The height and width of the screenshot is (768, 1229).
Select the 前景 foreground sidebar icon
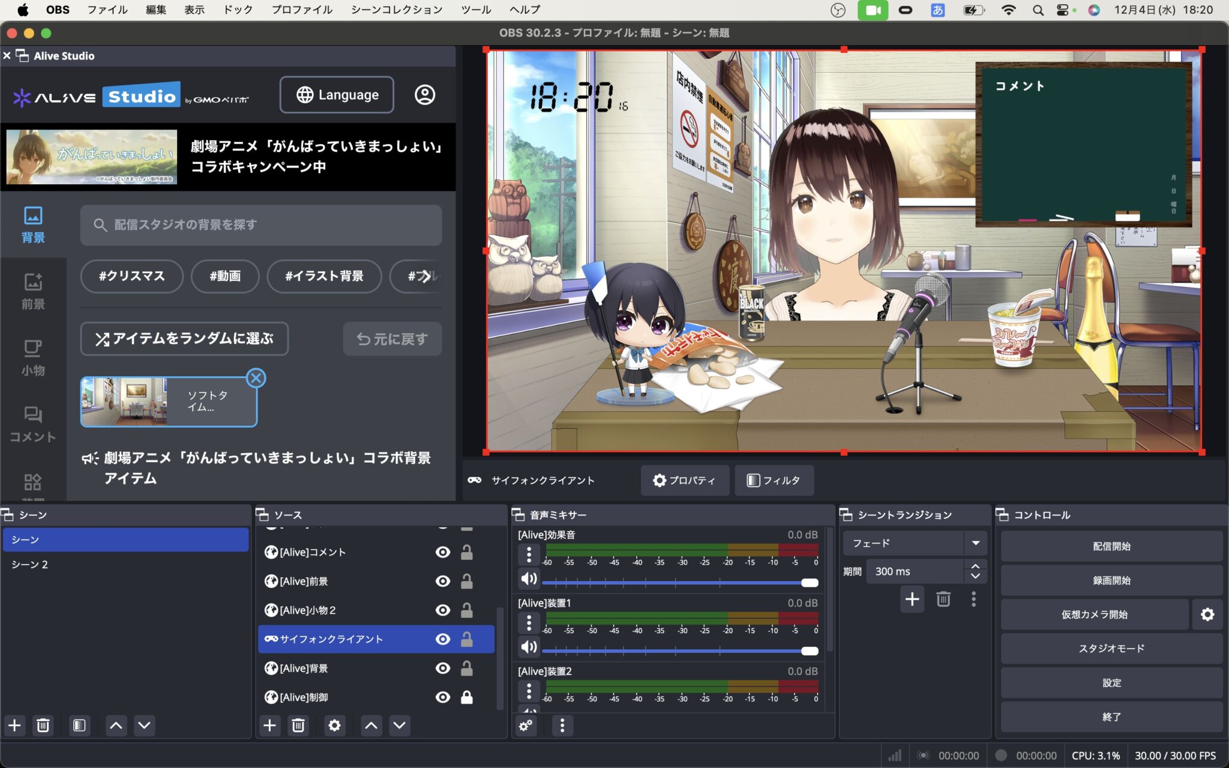[33, 291]
